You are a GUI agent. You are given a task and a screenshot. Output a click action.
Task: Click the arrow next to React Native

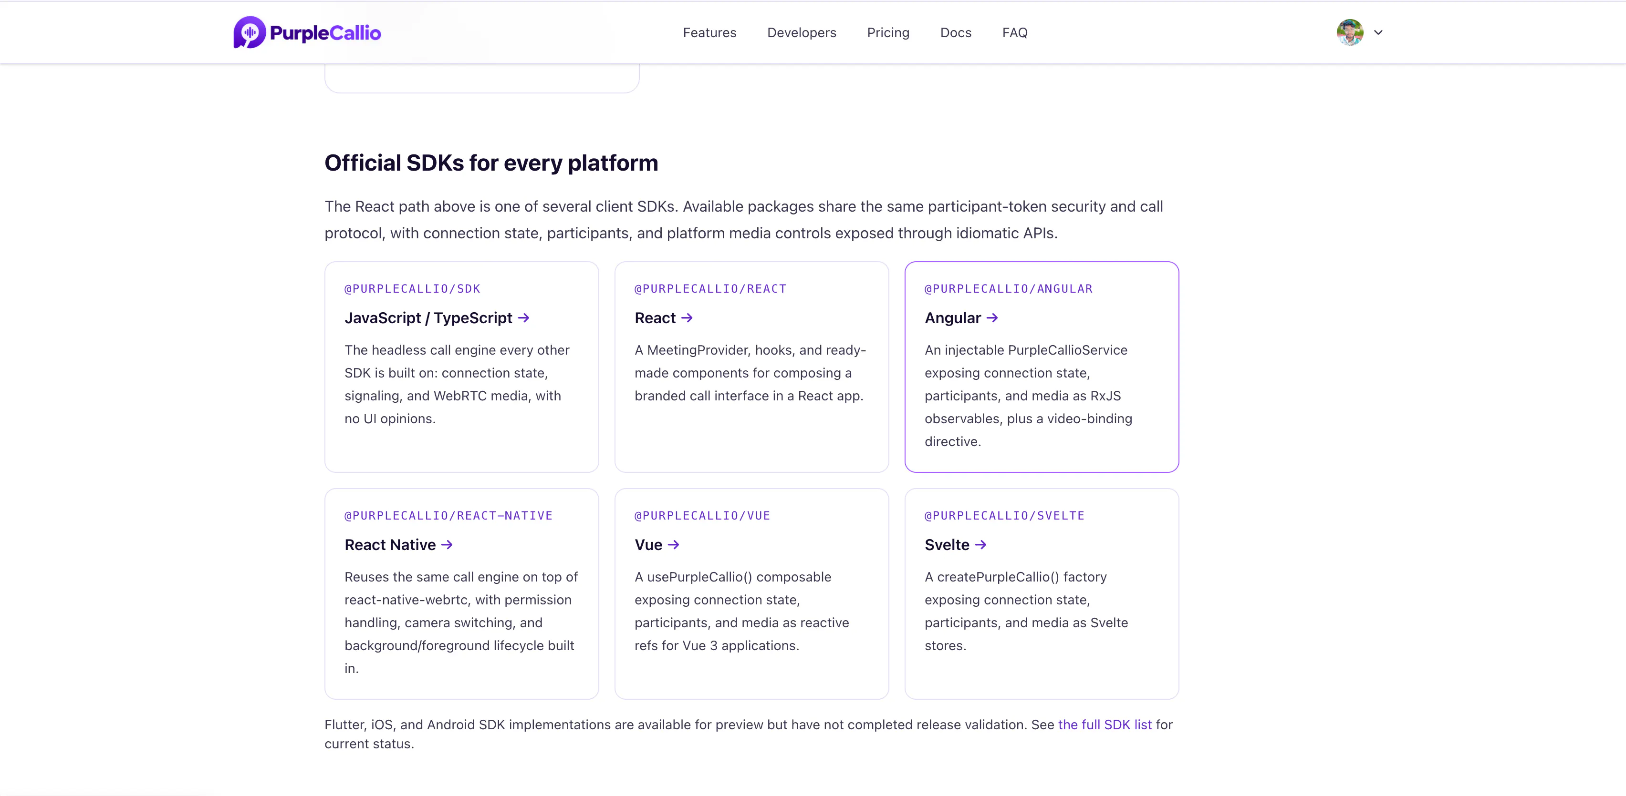[x=447, y=545]
